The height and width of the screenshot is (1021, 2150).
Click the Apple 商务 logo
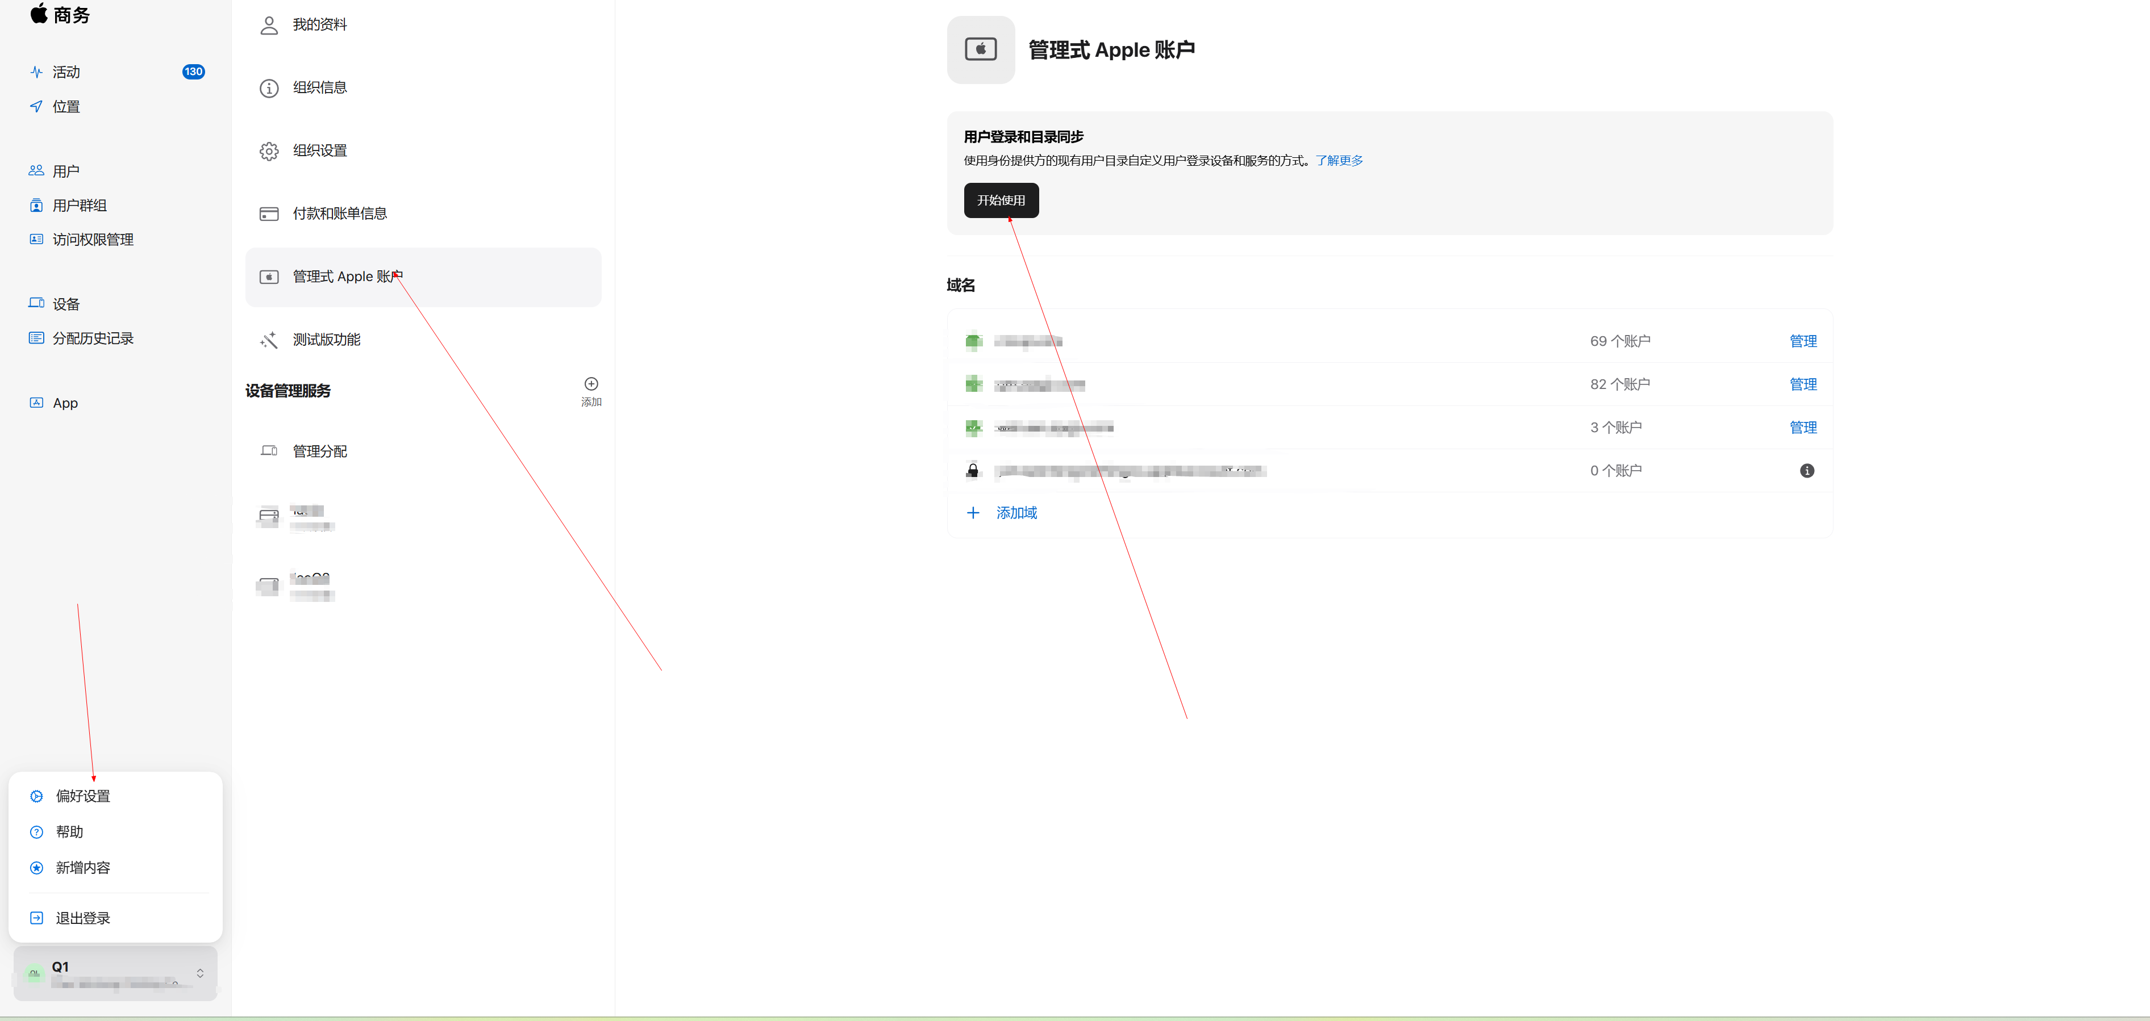[59, 14]
